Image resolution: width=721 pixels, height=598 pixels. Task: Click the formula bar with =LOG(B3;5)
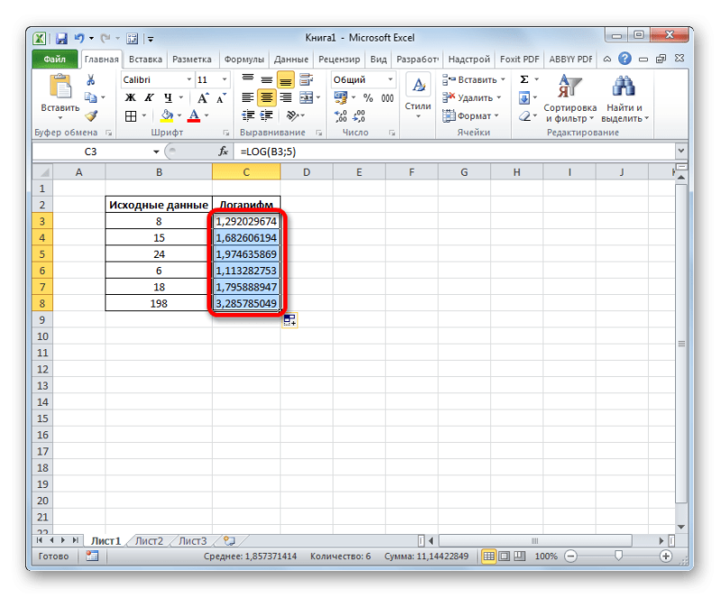(455, 152)
